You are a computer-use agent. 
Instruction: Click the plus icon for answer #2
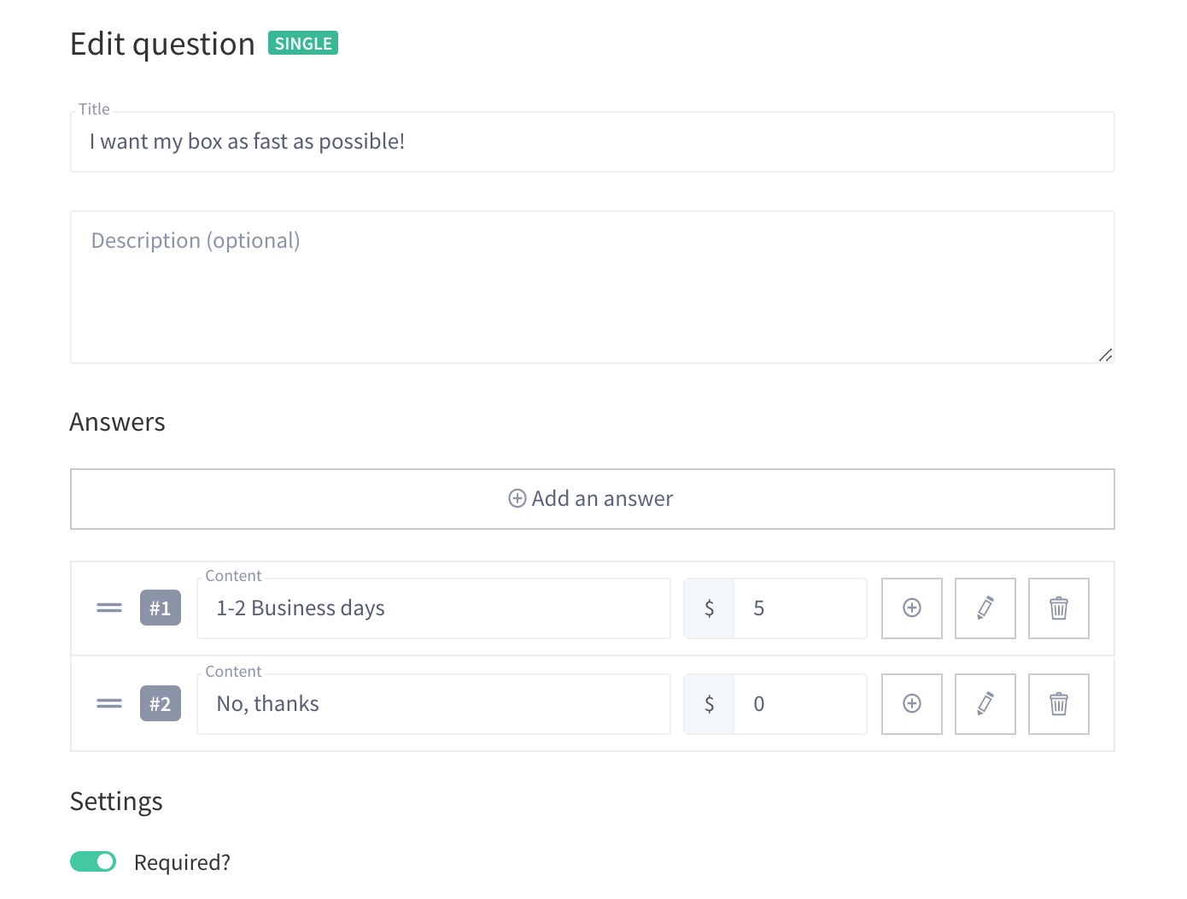click(912, 704)
